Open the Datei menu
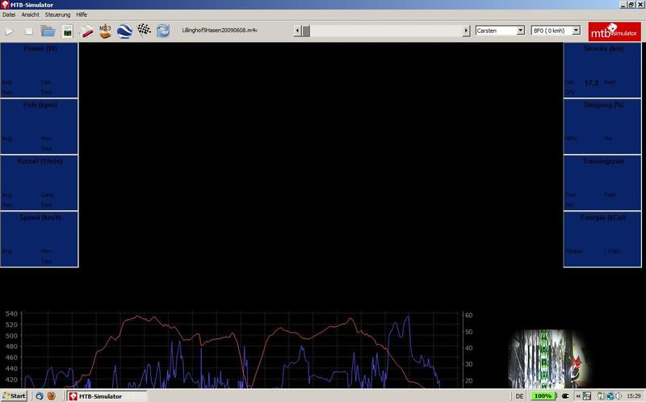 [9, 15]
